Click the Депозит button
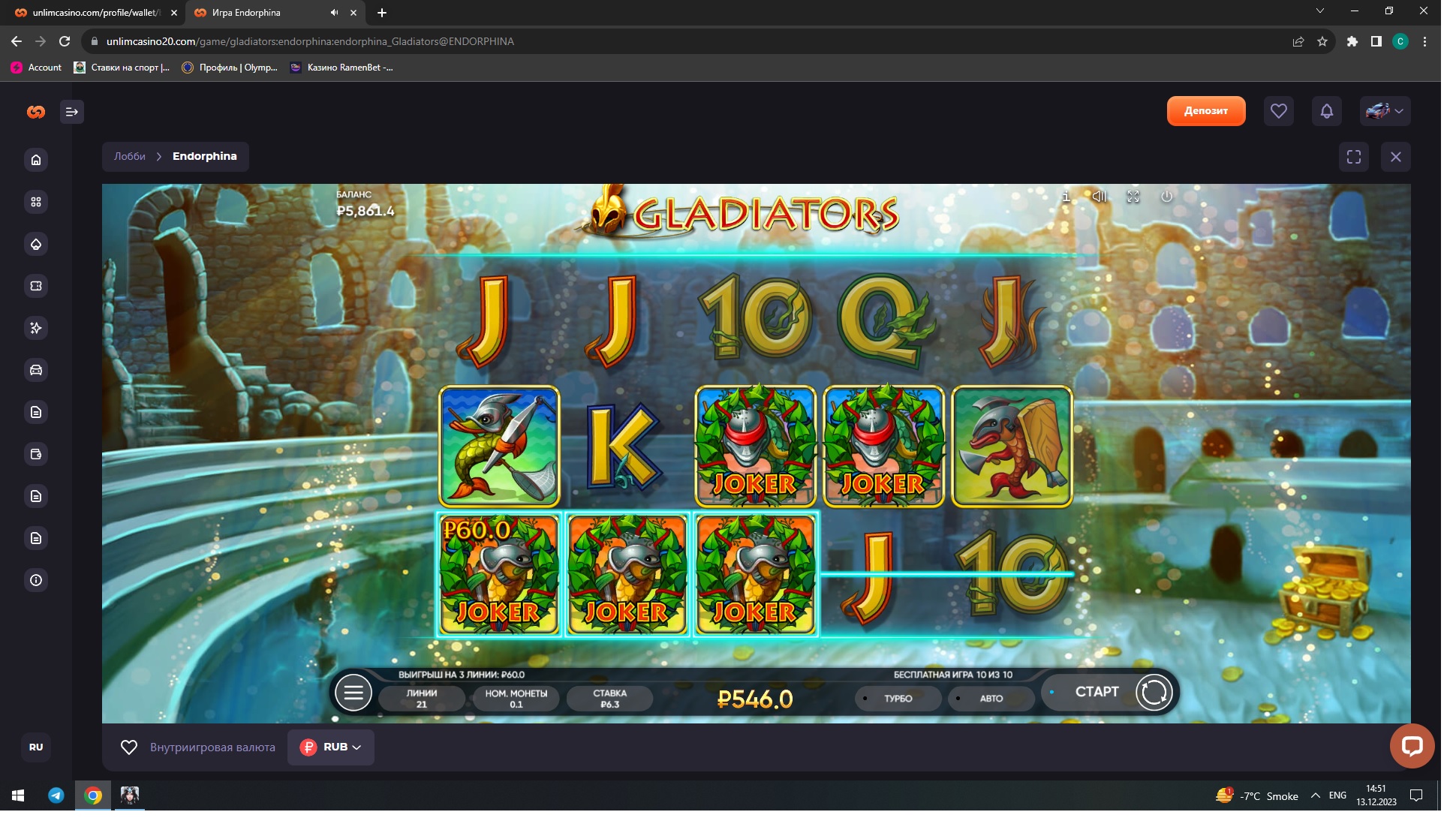The height and width of the screenshot is (824, 1456). [1205, 111]
